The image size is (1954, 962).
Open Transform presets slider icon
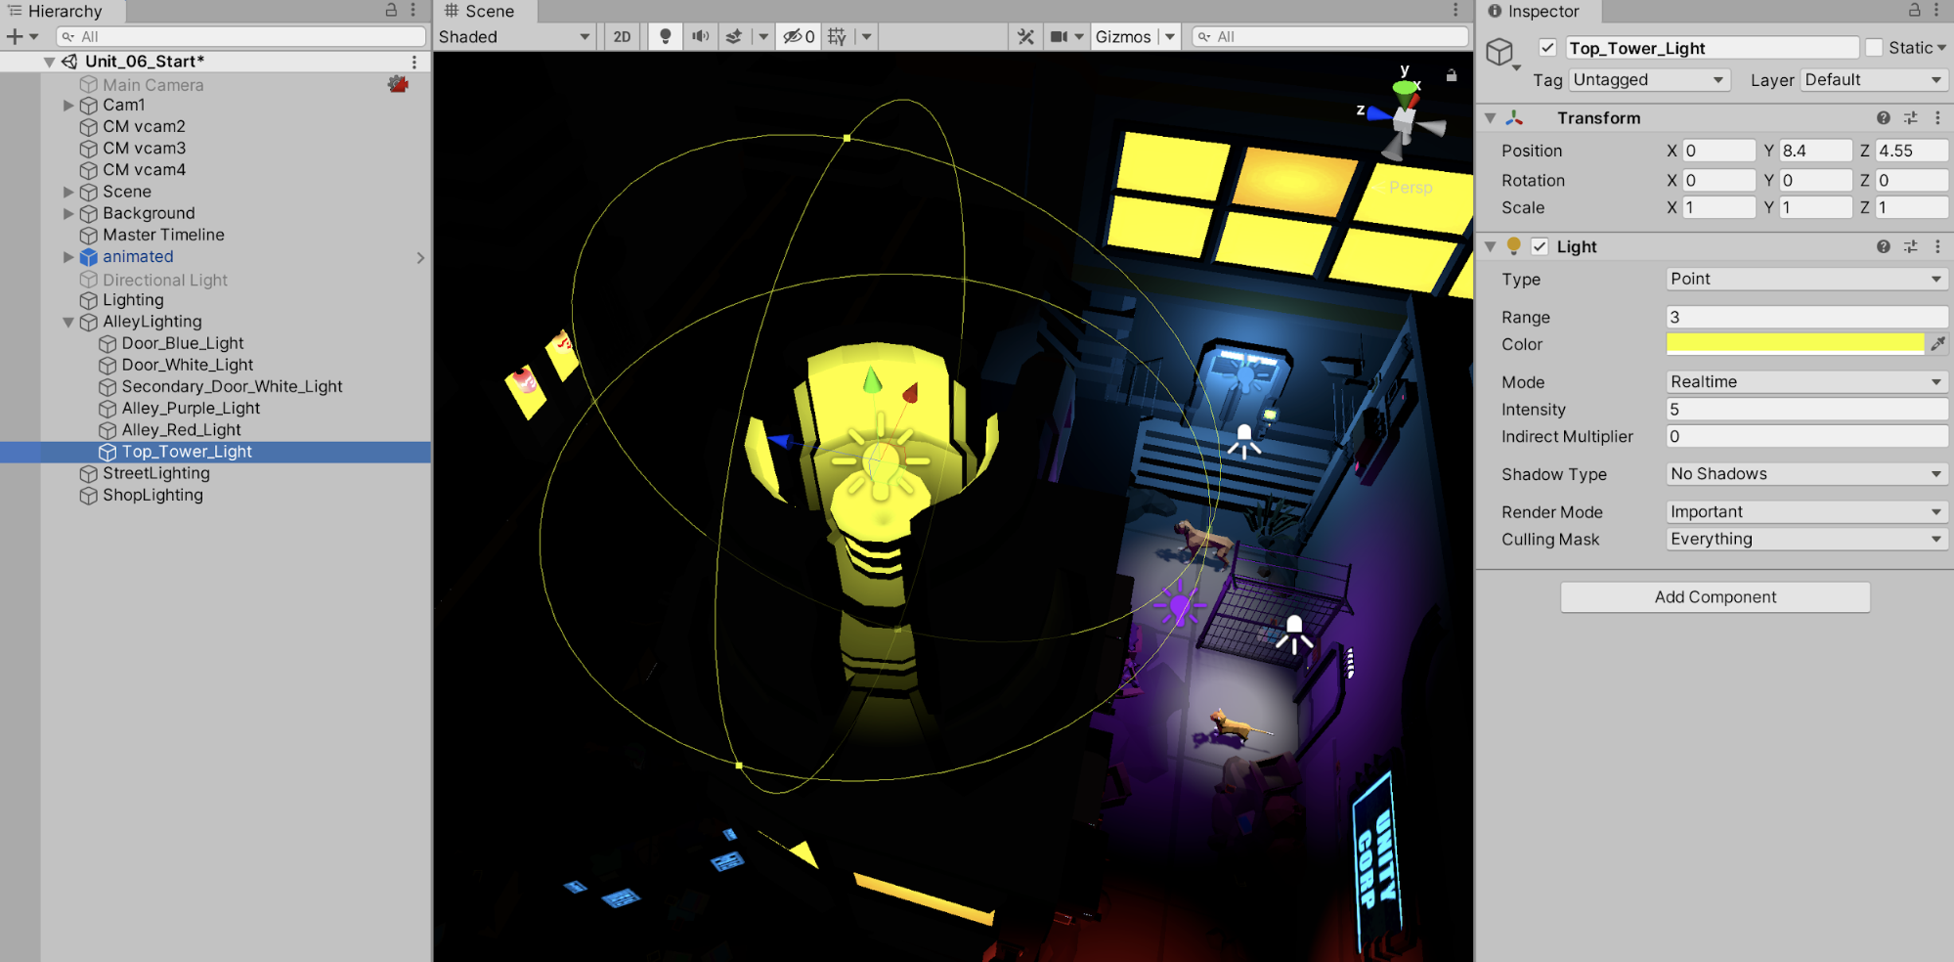(x=1910, y=118)
